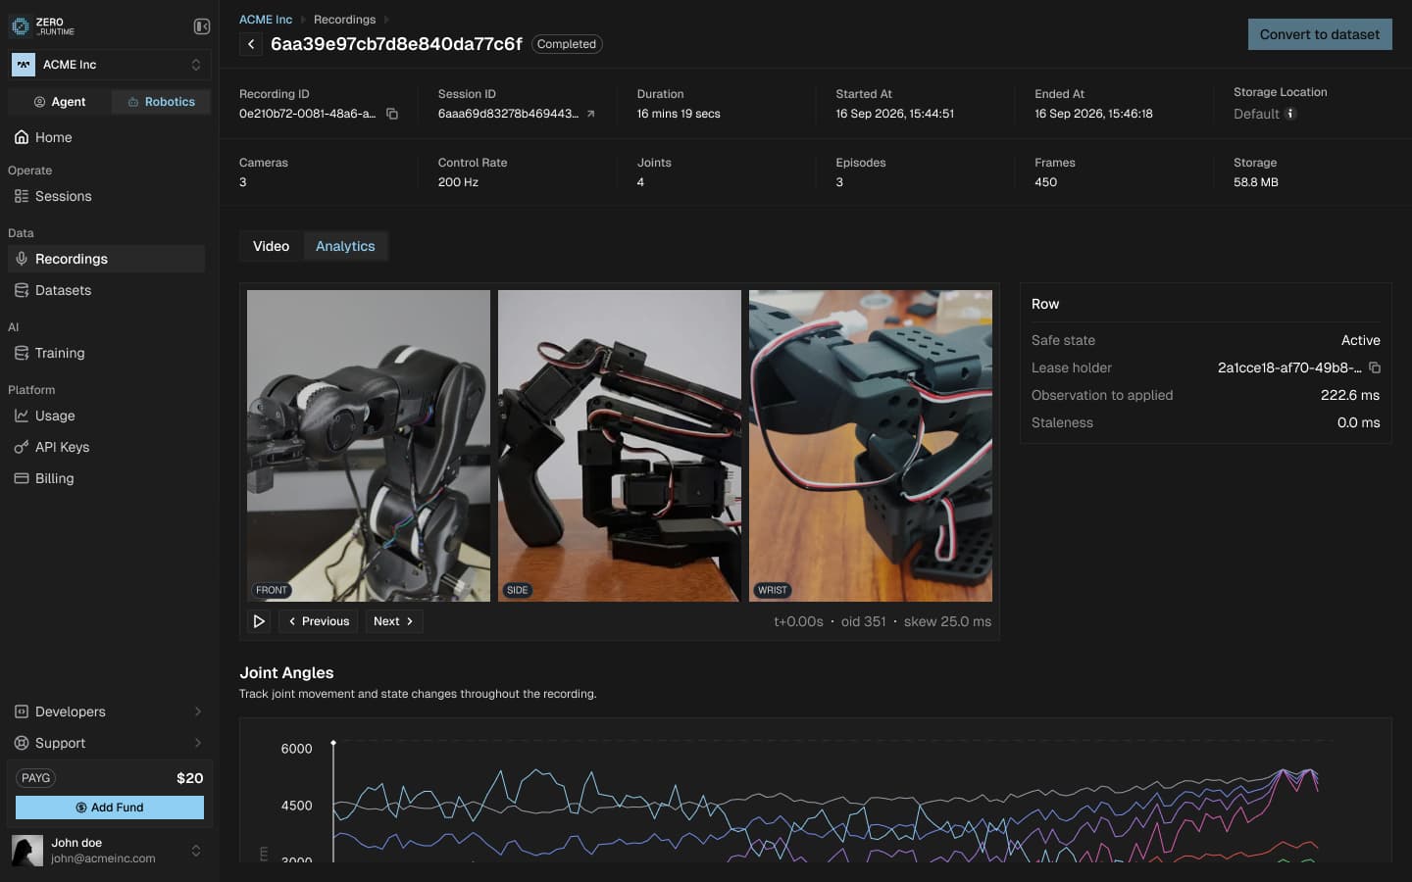This screenshot has height=882, width=1412.
Task: Click Convert to dataset button
Action: pos(1320,34)
